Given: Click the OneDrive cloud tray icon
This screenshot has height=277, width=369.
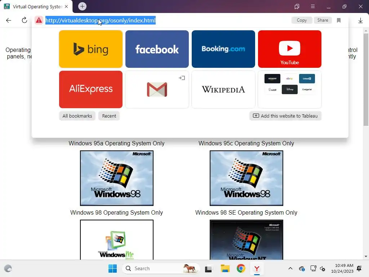Looking at the screenshot, I should click(302, 268).
